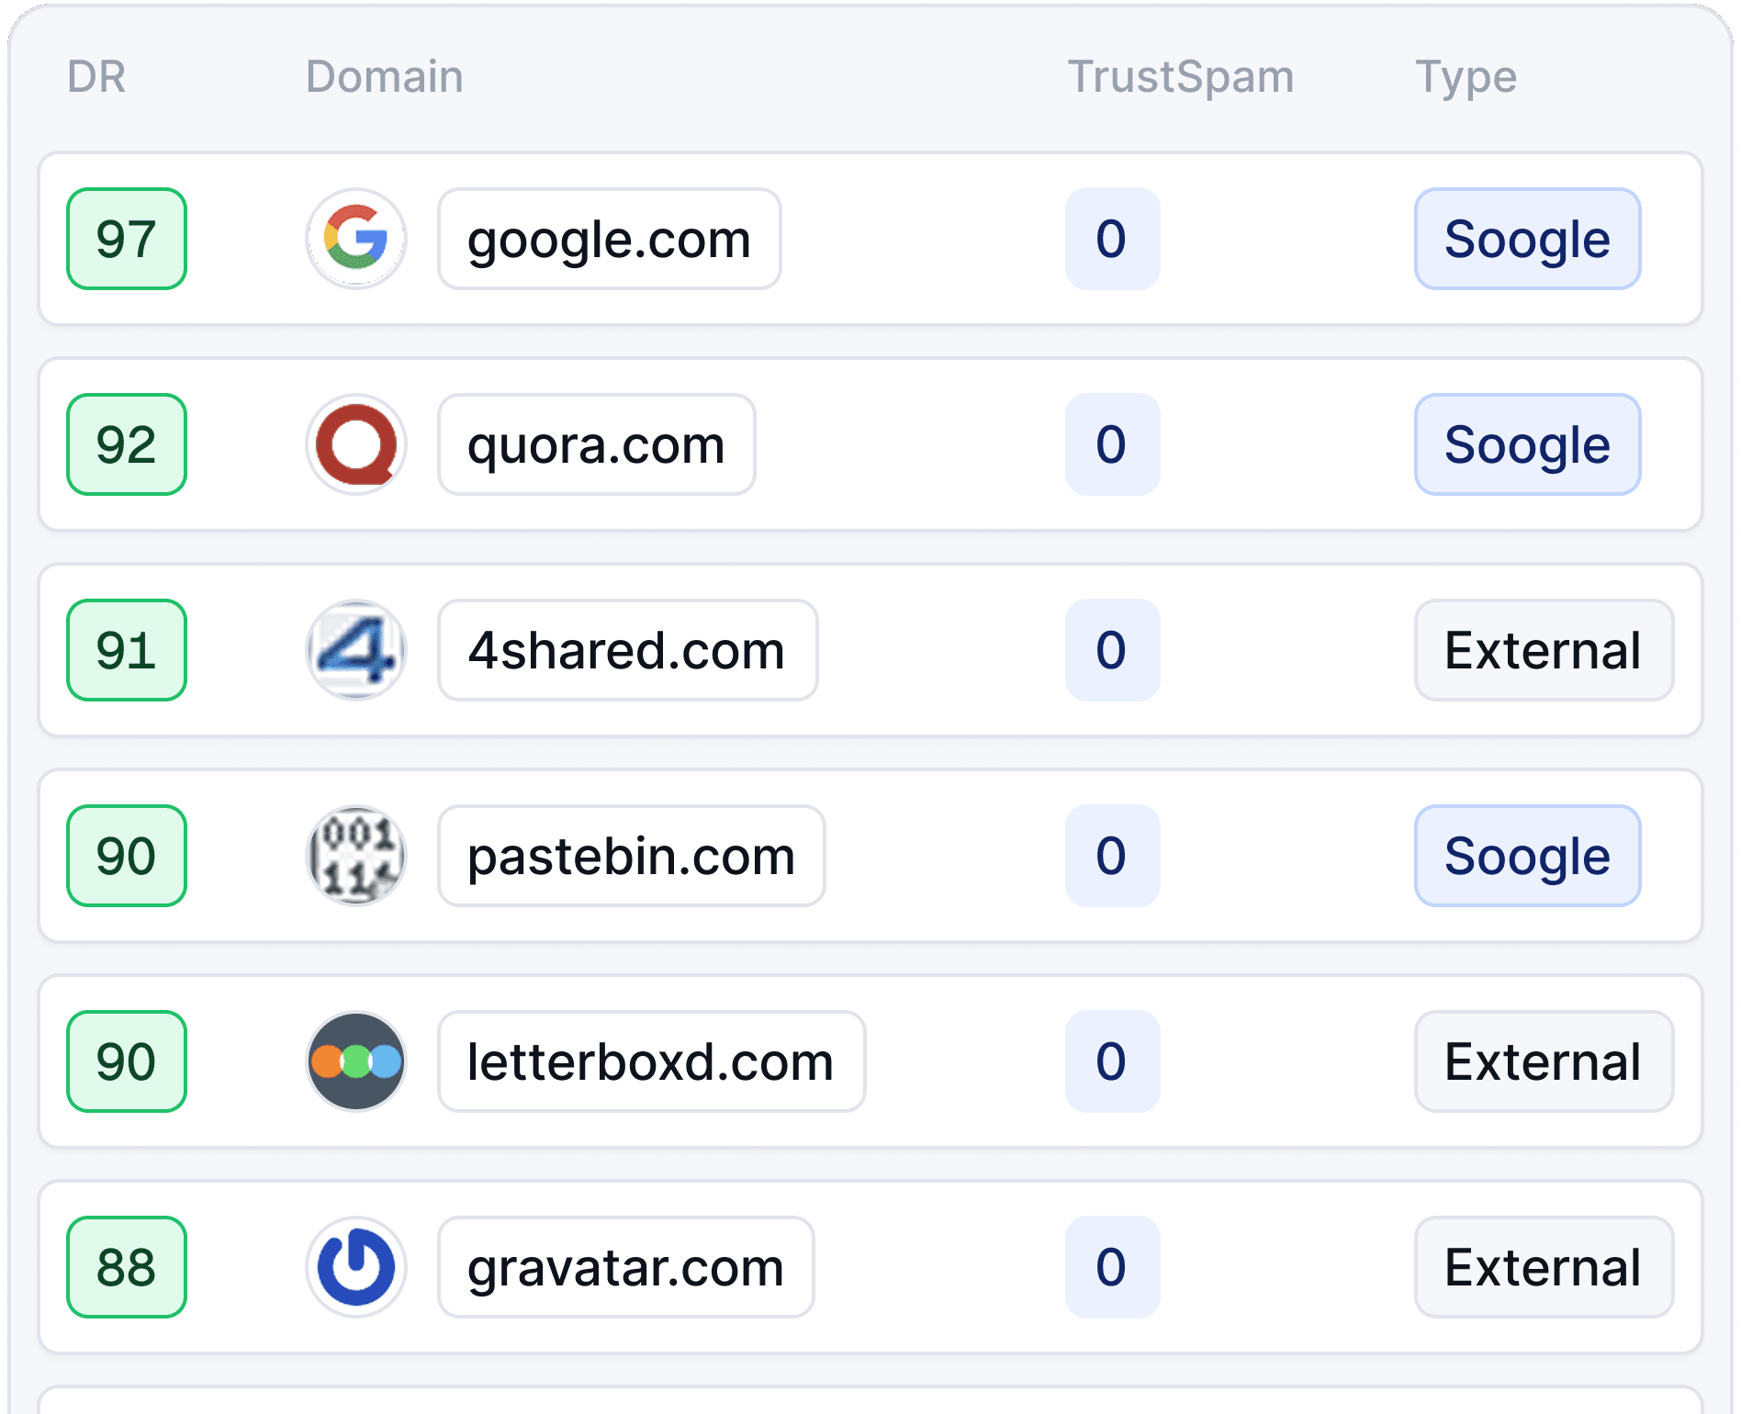Select the pastebin.com domain pill

coord(631,856)
